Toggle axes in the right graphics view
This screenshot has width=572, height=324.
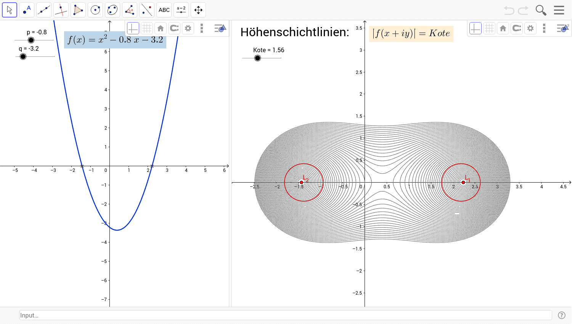pyautogui.click(x=476, y=28)
